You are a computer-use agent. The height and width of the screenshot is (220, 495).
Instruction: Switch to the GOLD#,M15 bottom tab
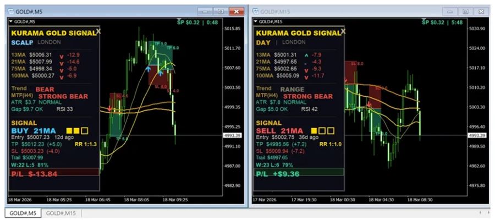[x=61, y=213]
